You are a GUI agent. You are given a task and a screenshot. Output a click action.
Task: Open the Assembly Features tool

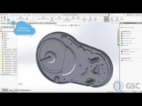tap(73, 18)
